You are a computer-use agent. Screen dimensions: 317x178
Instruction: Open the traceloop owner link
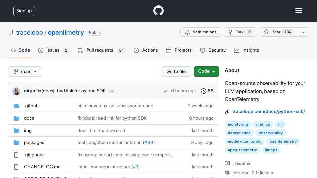[x=29, y=33]
